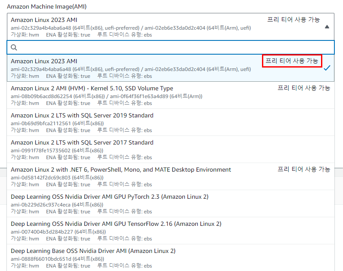Pick Amazon Linux 2 with .NET 6 option
The image size is (343, 271).
coord(171,176)
